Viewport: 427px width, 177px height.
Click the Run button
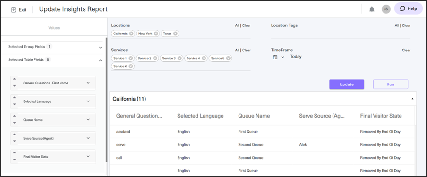[391, 84]
